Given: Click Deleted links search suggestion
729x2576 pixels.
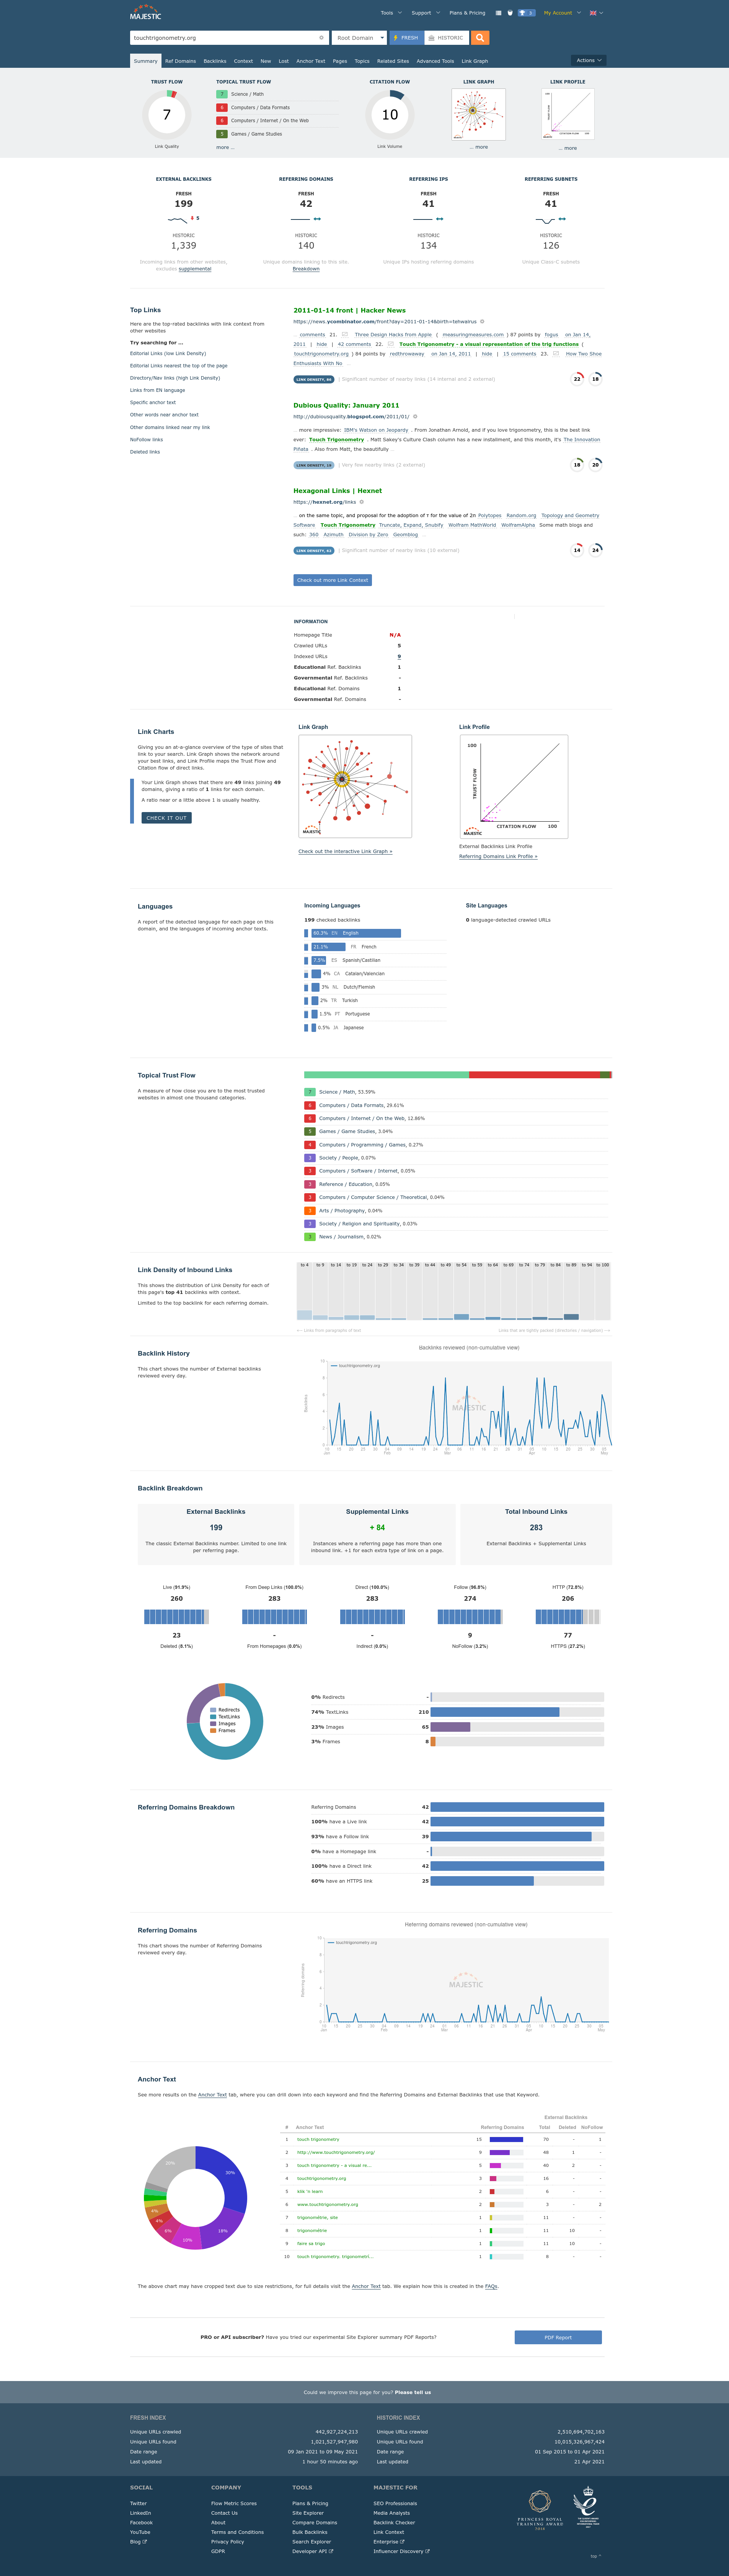Looking at the screenshot, I should (x=145, y=452).
